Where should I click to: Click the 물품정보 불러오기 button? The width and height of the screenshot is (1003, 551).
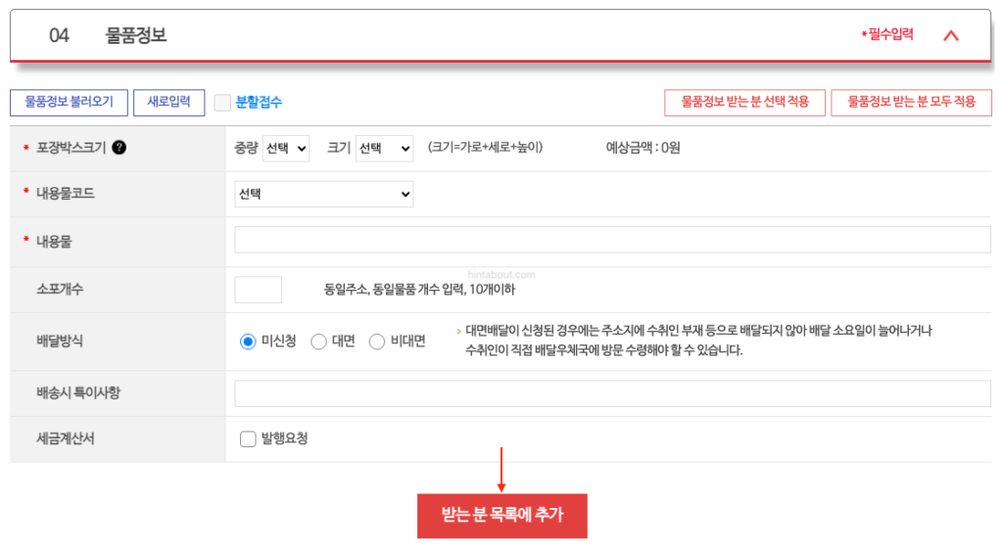click(70, 103)
